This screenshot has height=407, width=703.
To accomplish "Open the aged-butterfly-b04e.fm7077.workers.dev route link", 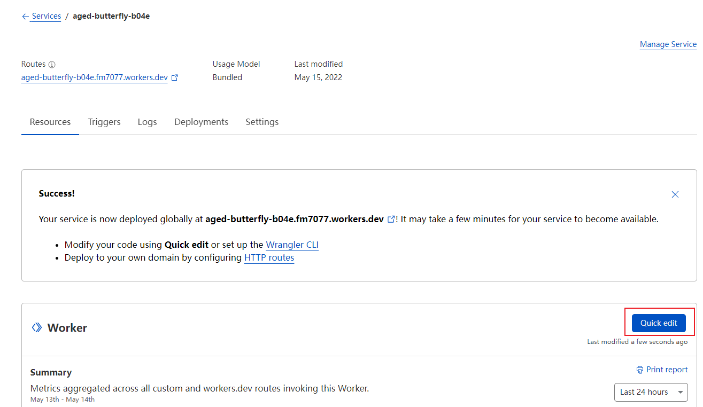I will (94, 77).
